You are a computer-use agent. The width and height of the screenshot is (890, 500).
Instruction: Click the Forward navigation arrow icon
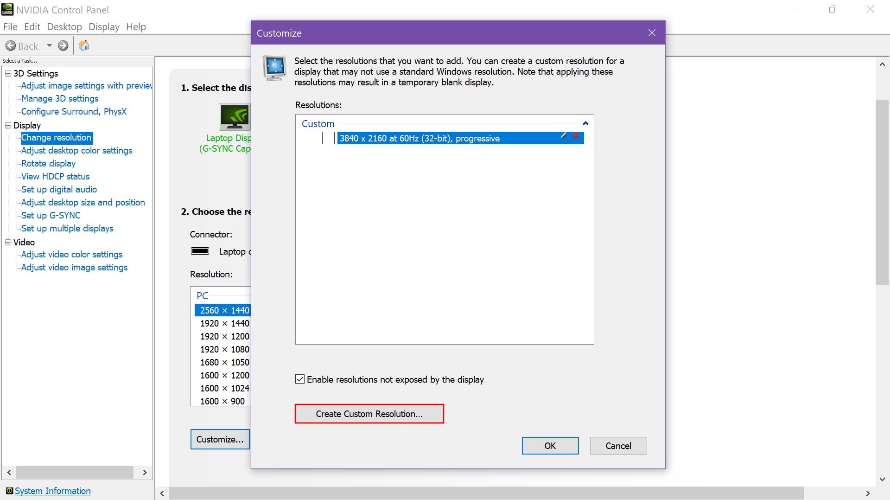pyautogui.click(x=63, y=45)
